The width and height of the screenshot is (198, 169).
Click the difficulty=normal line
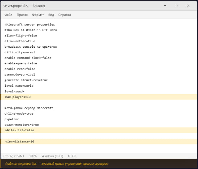click(20, 52)
